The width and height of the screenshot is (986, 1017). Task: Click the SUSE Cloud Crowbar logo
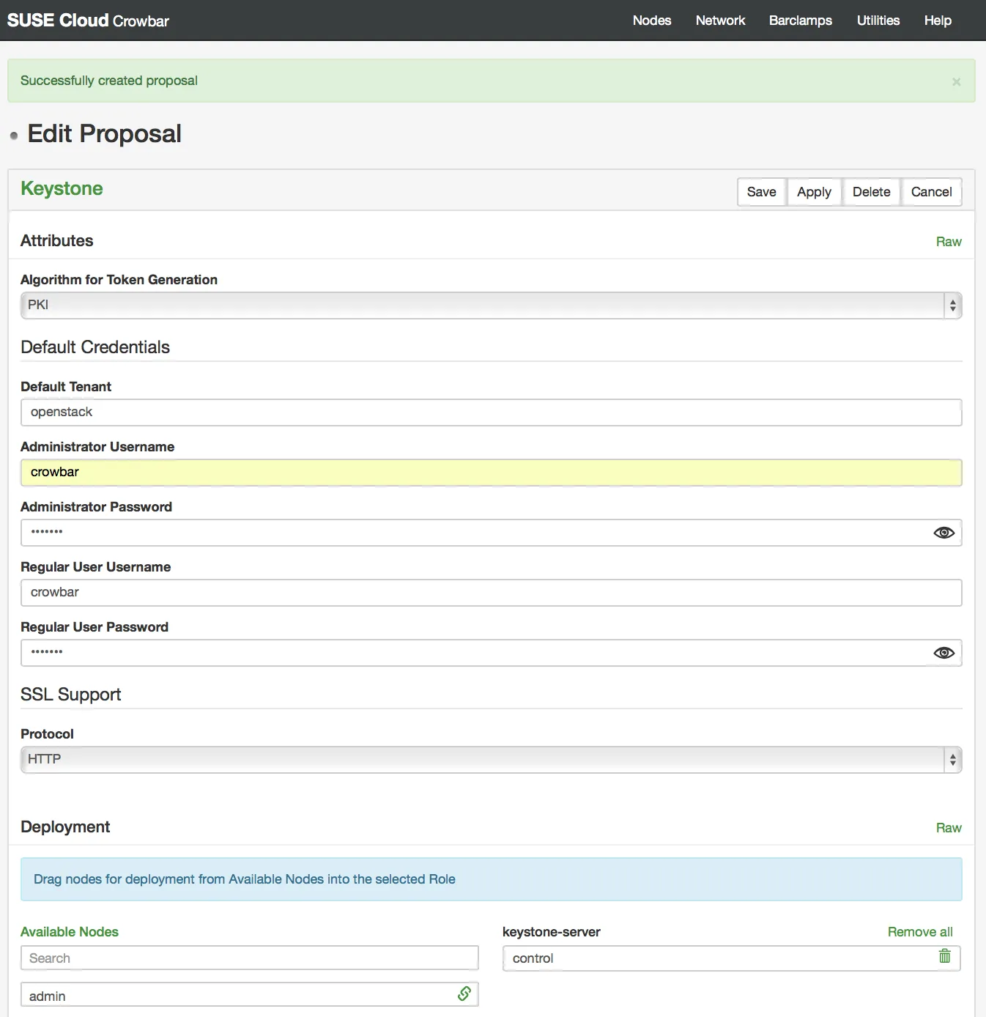pos(88,21)
